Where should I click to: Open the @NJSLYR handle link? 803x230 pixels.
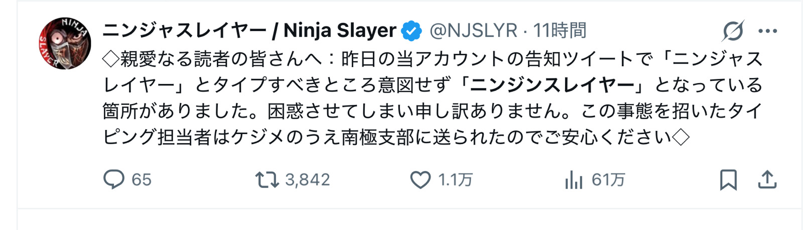473,31
